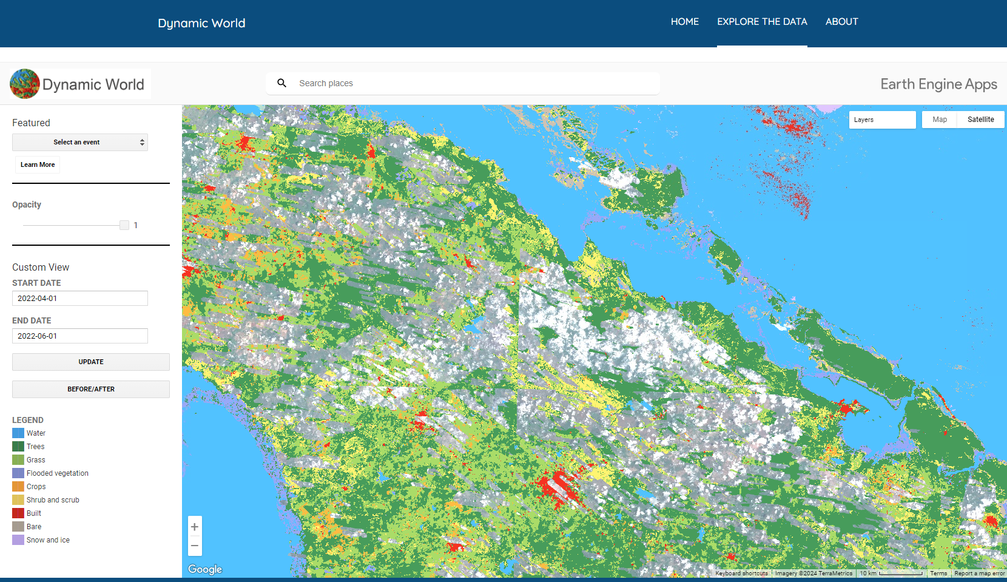Screen dimensions: 1007x582
Task: Zoom in with the plus button
Action: click(x=195, y=527)
